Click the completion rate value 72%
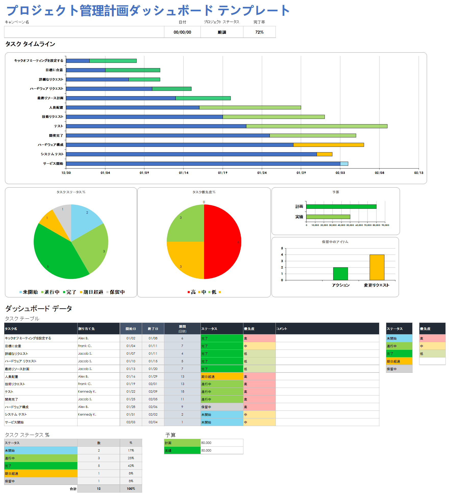The width and height of the screenshot is (450, 501). [259, 32]
